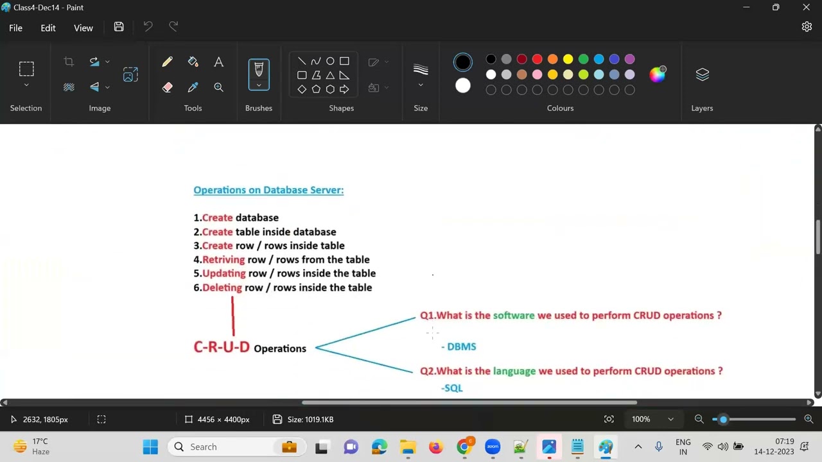Click the Remove background icon
The image size is (822, 462).
[x=69, y=87]
